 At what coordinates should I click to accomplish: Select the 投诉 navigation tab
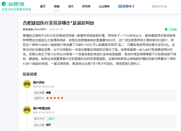coord(57,6)
